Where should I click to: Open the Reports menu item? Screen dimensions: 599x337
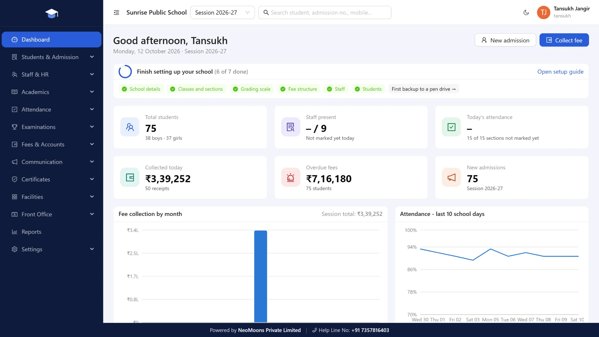point(51,232)
